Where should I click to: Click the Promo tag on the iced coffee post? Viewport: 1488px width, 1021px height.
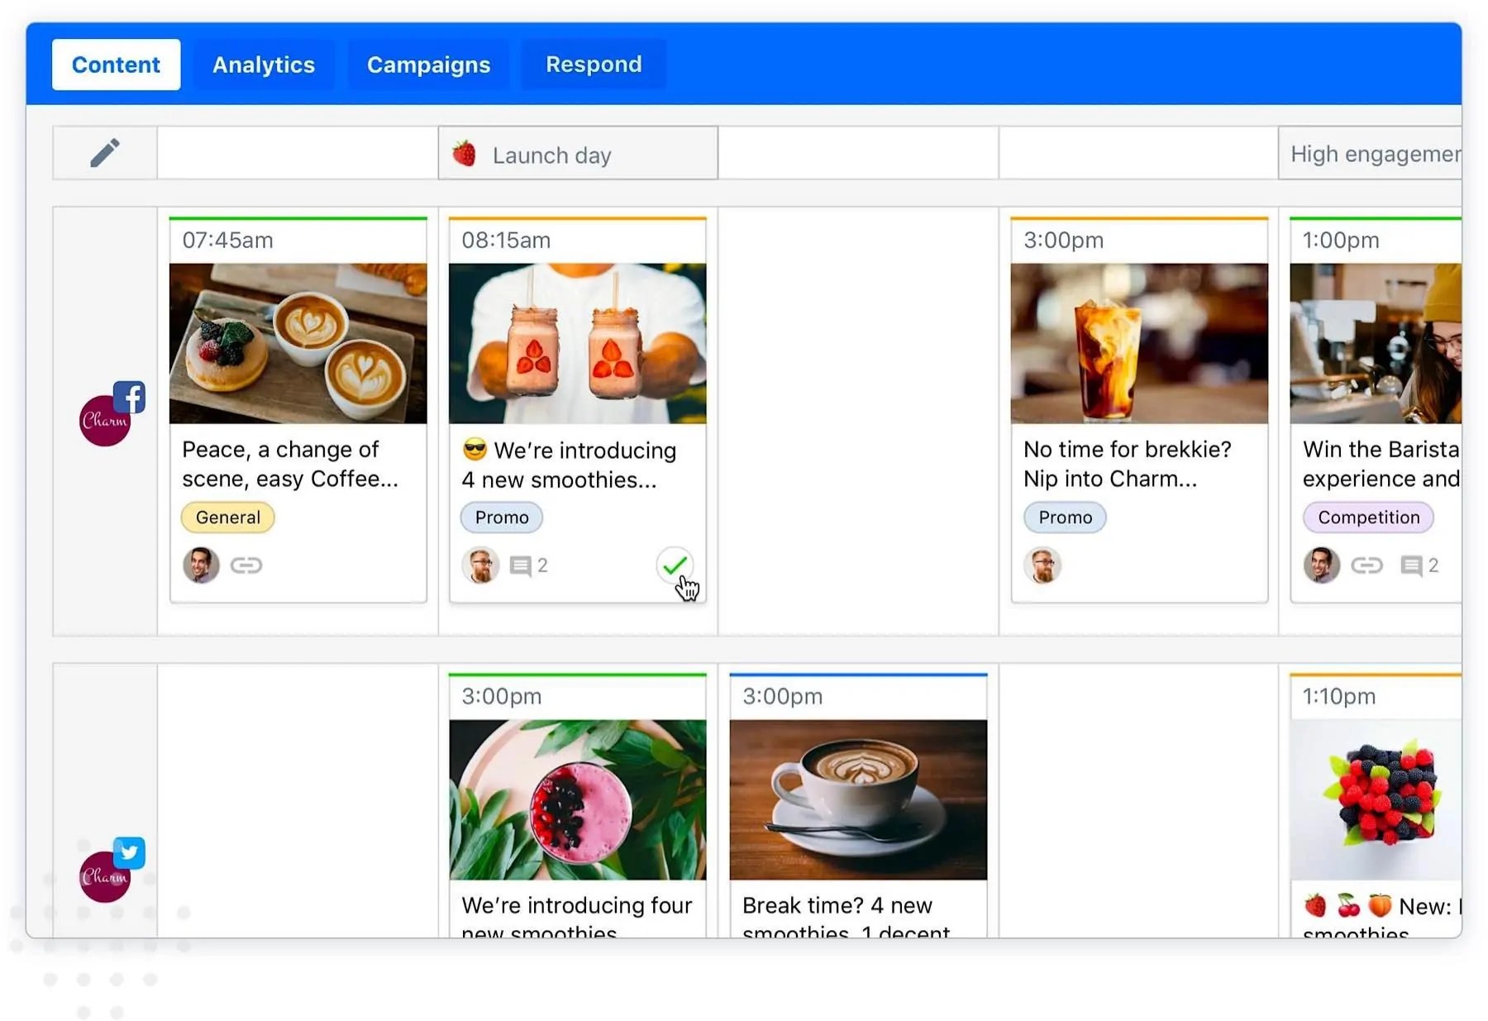(x=1065, y=518)
